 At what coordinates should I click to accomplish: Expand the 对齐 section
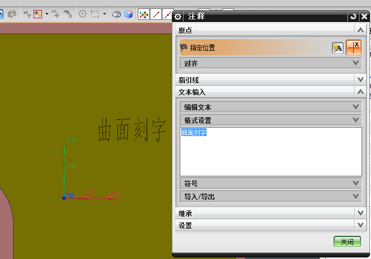pos(356,63)
